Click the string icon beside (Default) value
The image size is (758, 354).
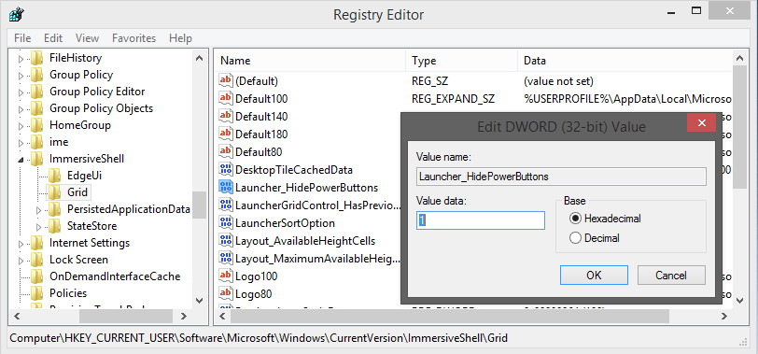pos(226,80)
